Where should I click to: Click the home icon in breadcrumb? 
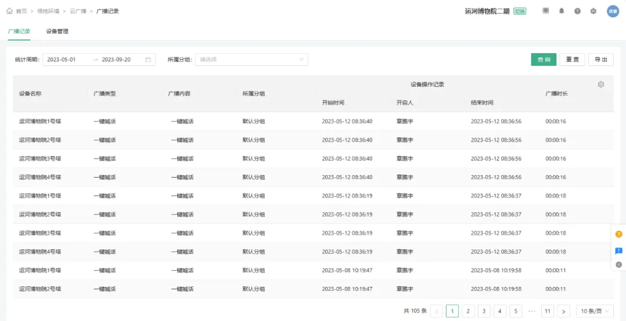(10, 11)
